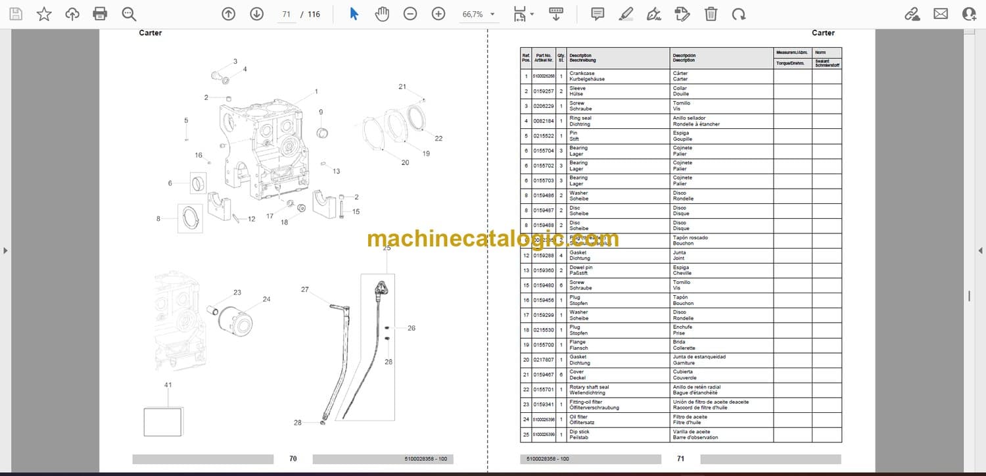
Task: Click the 'Dip stick' description cell
Action: [x=618, y=435]
